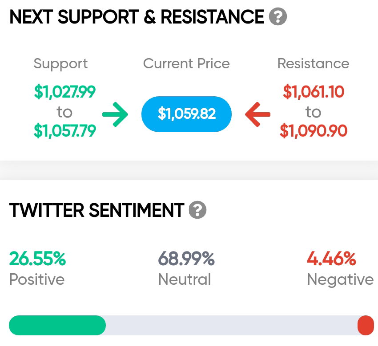Select the $1,059.82 current price pill
Image resolution: width=378 pixels, height=346 pixels.
tap(186, 114)
